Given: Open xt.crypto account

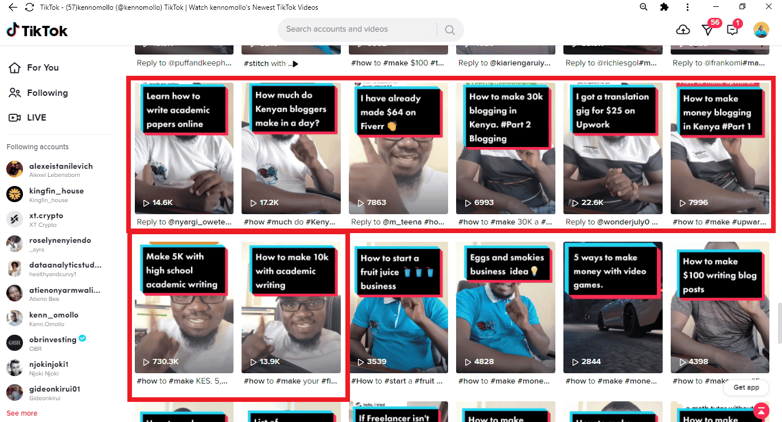Looking at the screenshot, I should pos(36,219).
